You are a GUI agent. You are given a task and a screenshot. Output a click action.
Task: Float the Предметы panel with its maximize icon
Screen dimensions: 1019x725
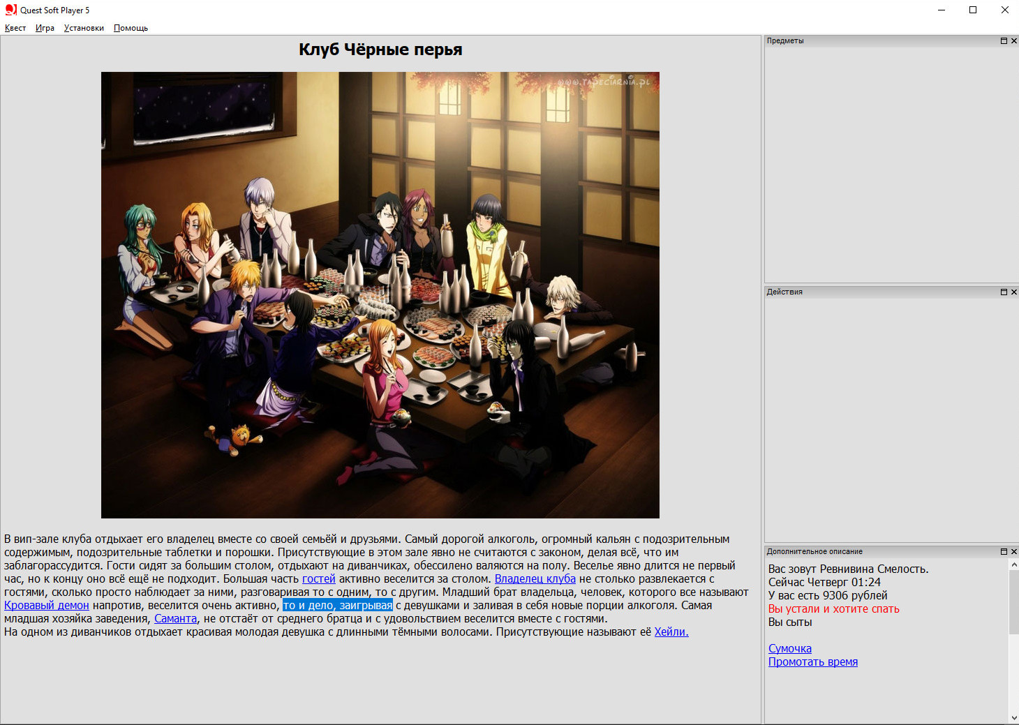click(x=1004, y=41)
